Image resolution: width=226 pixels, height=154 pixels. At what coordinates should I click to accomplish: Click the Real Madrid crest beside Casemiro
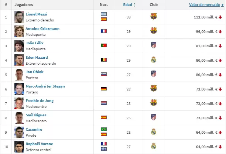(x=154, y=132)
